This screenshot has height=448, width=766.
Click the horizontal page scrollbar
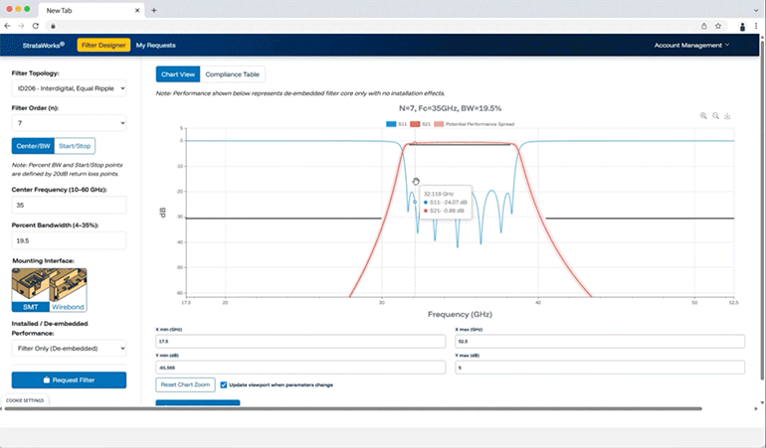pos(353,408)
